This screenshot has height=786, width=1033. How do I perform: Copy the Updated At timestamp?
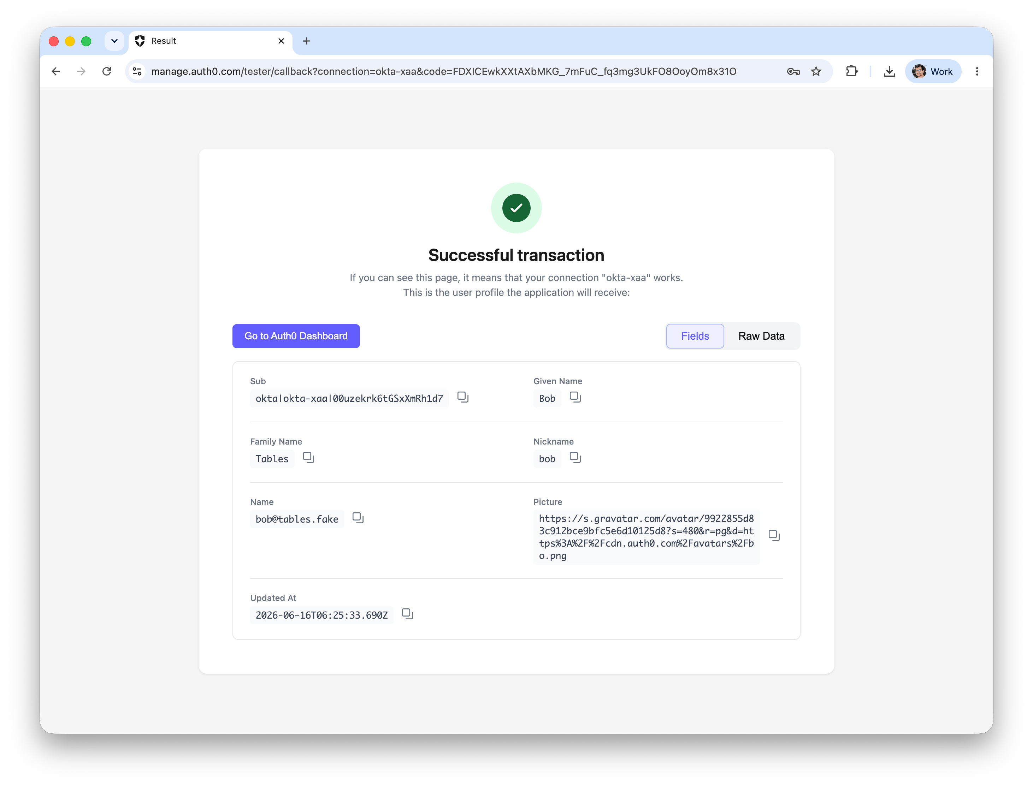pyautogui.click(x=407, y=614)
